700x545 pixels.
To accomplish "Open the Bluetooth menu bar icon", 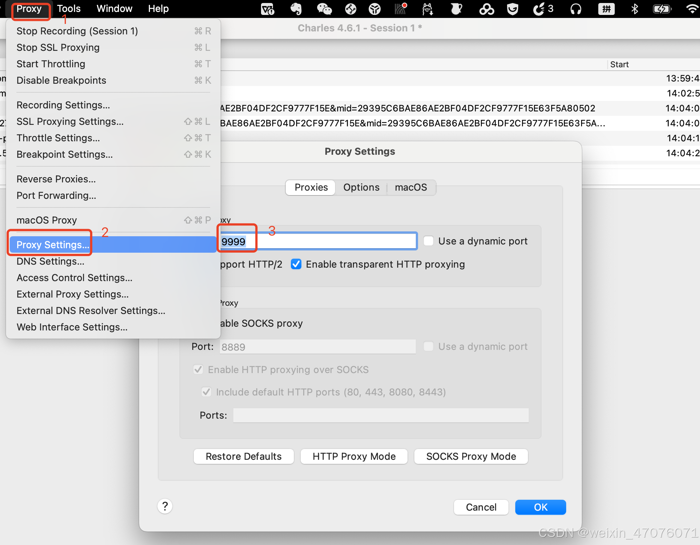I will [x=635, y=9].
